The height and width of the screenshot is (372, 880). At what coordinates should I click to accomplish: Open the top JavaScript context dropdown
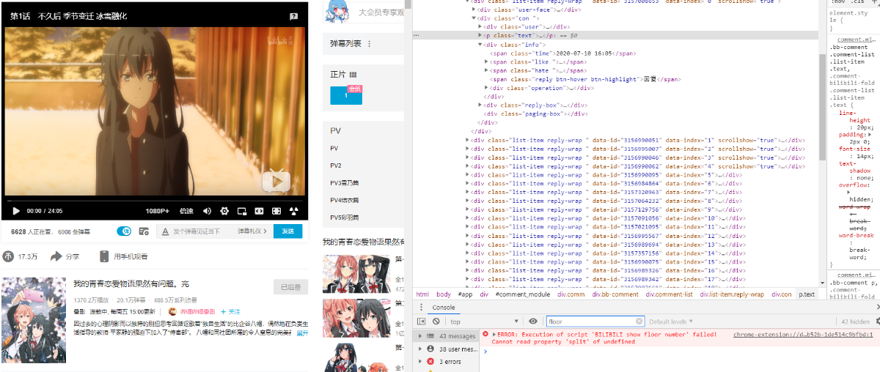click(x=484, y=321)
